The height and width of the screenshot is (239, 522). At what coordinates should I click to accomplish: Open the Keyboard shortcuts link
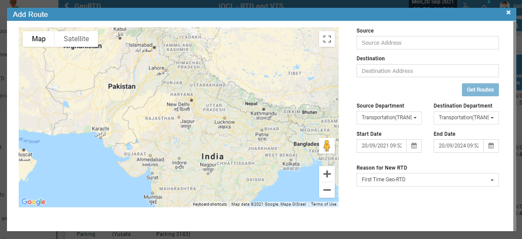pos(210,204)
